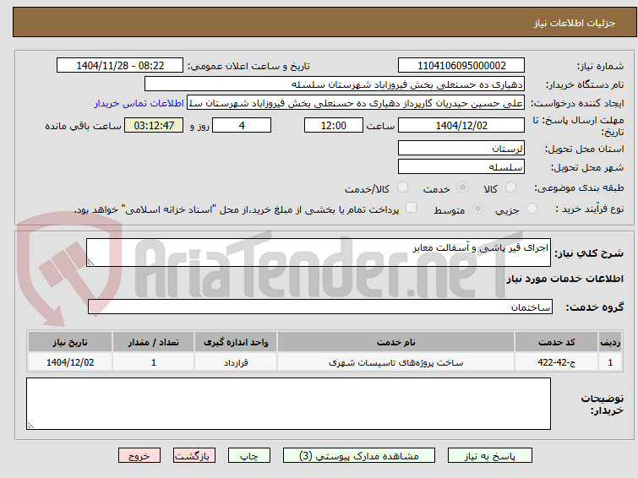This screenshot has width=638, height=478.
Task: Select the خدمت radio button
Action: (462, 187)
